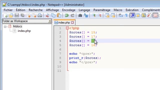160x90 pixels.
Task: Click line number 6 in the margin
Action: pyautogui.click(x=60, y=49)
